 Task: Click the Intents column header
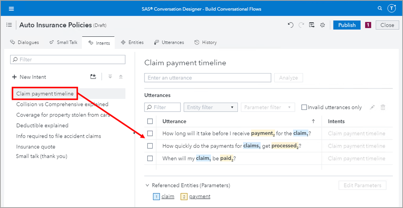pos(336,121)
